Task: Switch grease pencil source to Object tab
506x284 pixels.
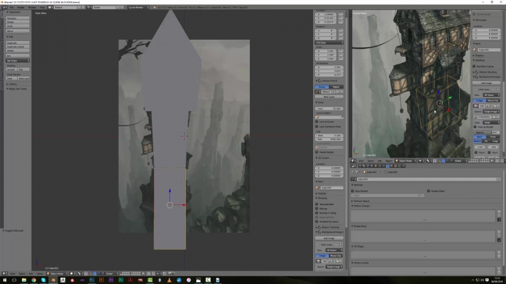Action: coord(336,87)
